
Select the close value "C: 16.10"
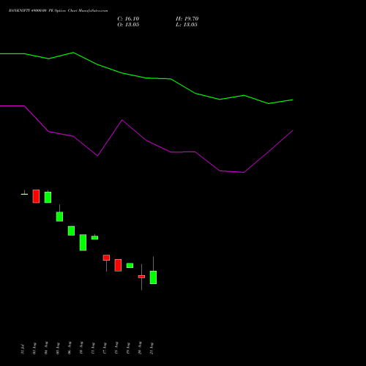click(128, 19)
